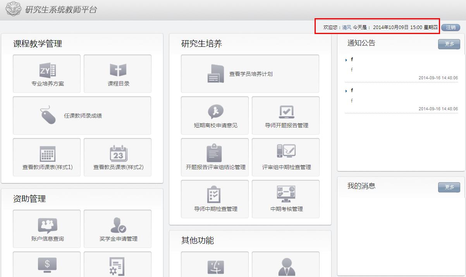Click 更多 button in 我的消息 panel
The height and width of the screenshot is (277, 466).
pyautogui.click(x=449, y=187)
